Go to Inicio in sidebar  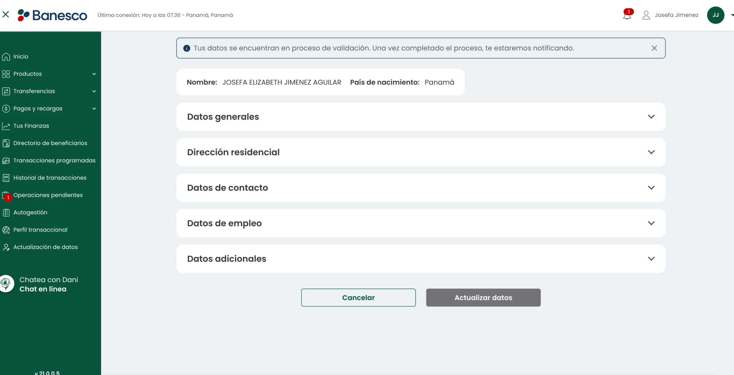point(21,57)
